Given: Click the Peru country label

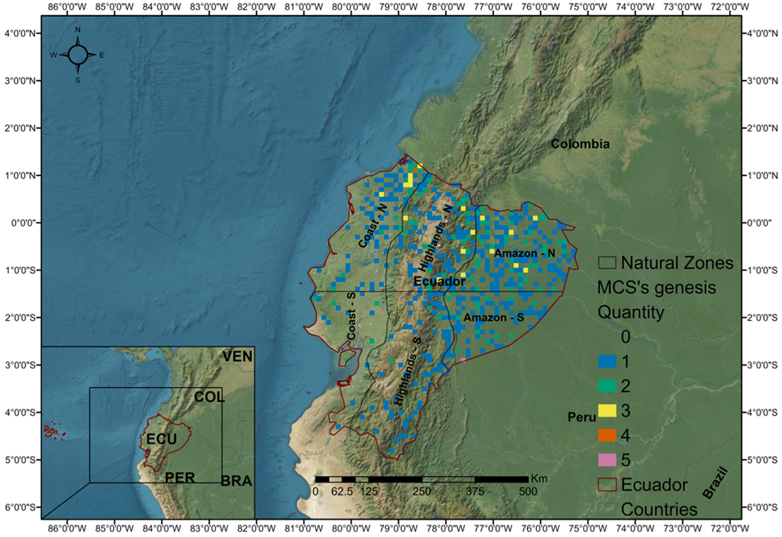Looking at the screenshot, I should click(582, 417).
